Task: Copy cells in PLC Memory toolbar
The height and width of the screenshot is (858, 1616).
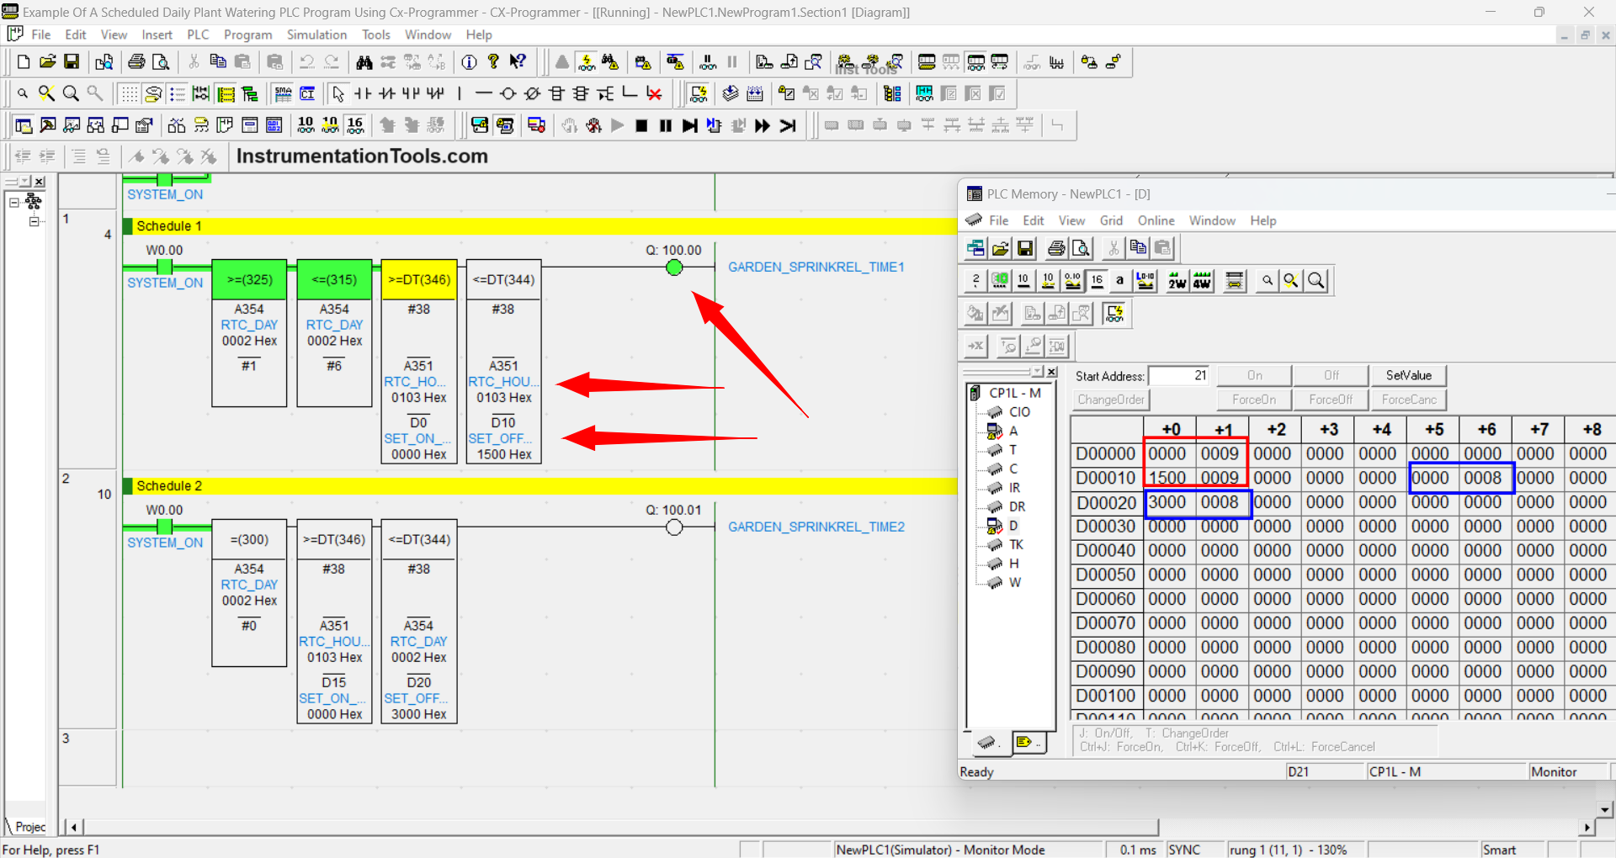Action: (1138, 248)
